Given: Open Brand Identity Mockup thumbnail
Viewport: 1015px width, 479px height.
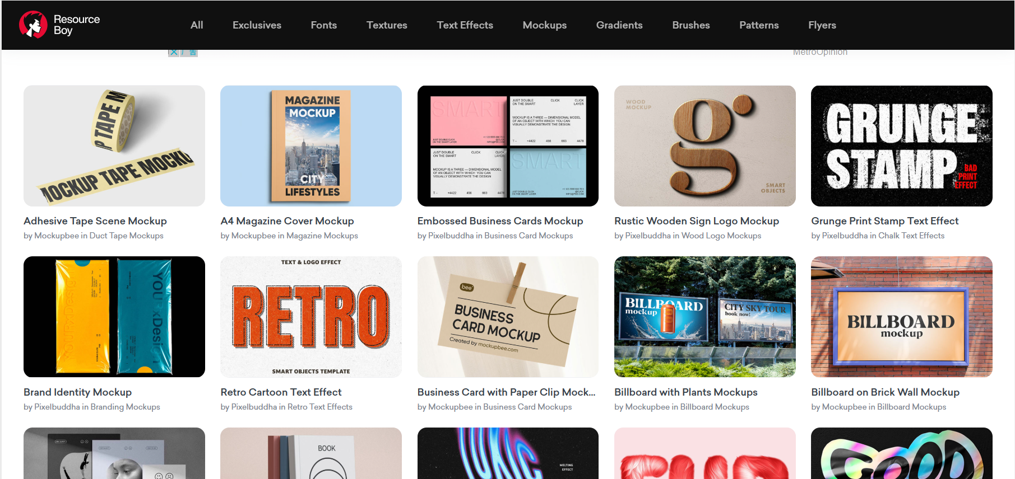Looking at the screenshot, I should 114,317.
